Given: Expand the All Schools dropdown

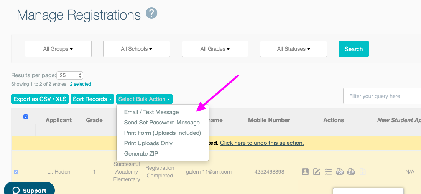Looking at the screenshot, I should pos(136,49).
